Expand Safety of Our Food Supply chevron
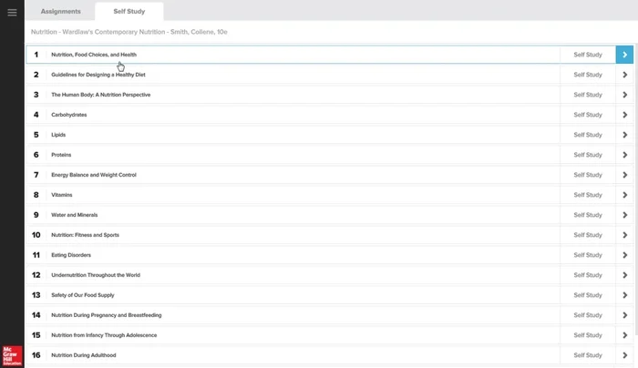This screenshot has height=368, width=638. click(624, 295)
